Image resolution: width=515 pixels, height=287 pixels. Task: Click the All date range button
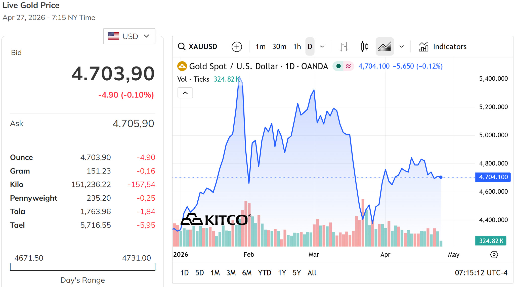coord(312,273)
